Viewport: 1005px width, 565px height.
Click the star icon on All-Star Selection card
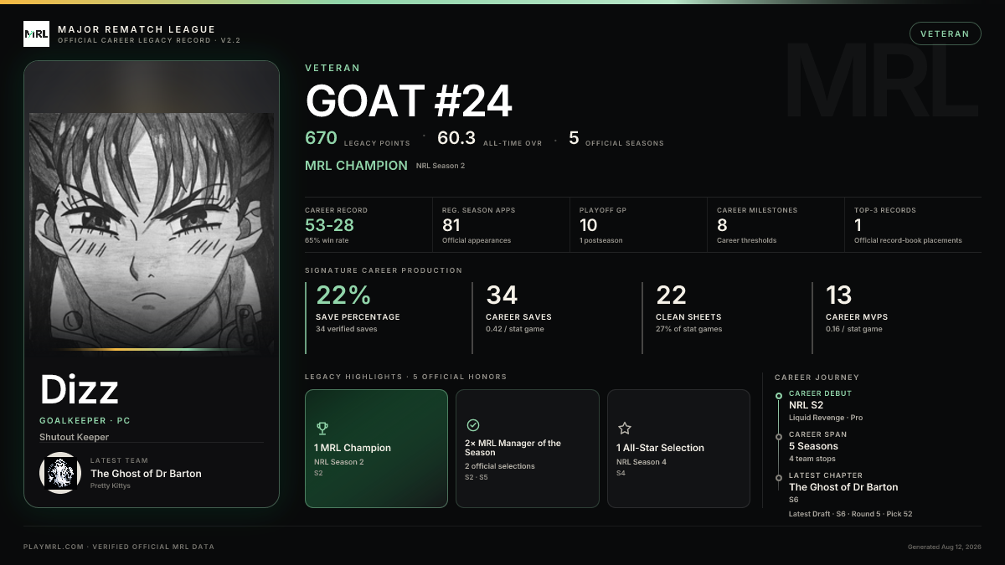point(624,428)
